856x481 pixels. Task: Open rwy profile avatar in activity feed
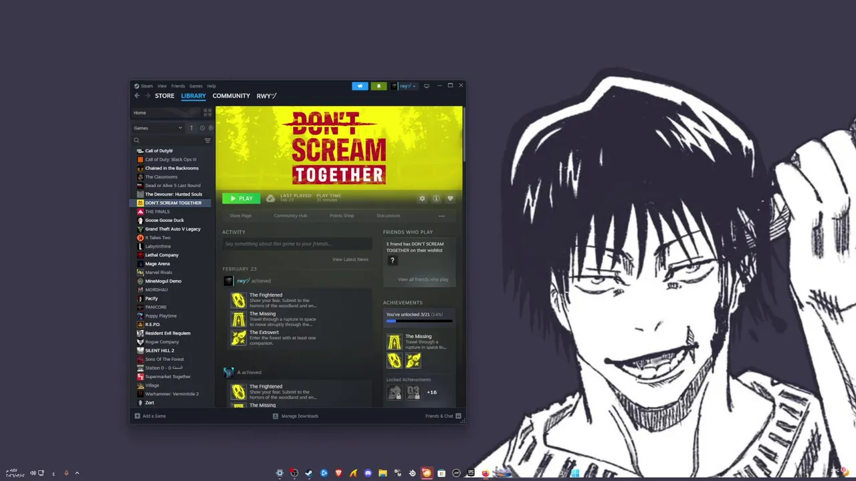[229, 281]
